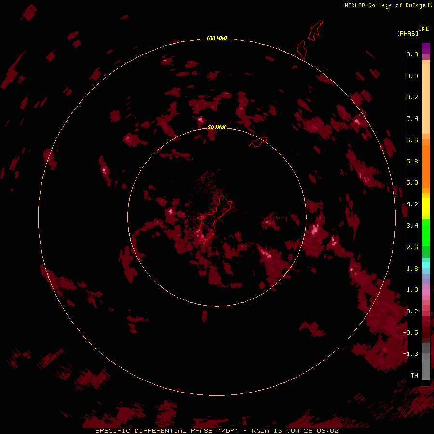This screenshot has height=434, width=434.
Task: Select the bright green band of the color scale
Action: [426, 233]
